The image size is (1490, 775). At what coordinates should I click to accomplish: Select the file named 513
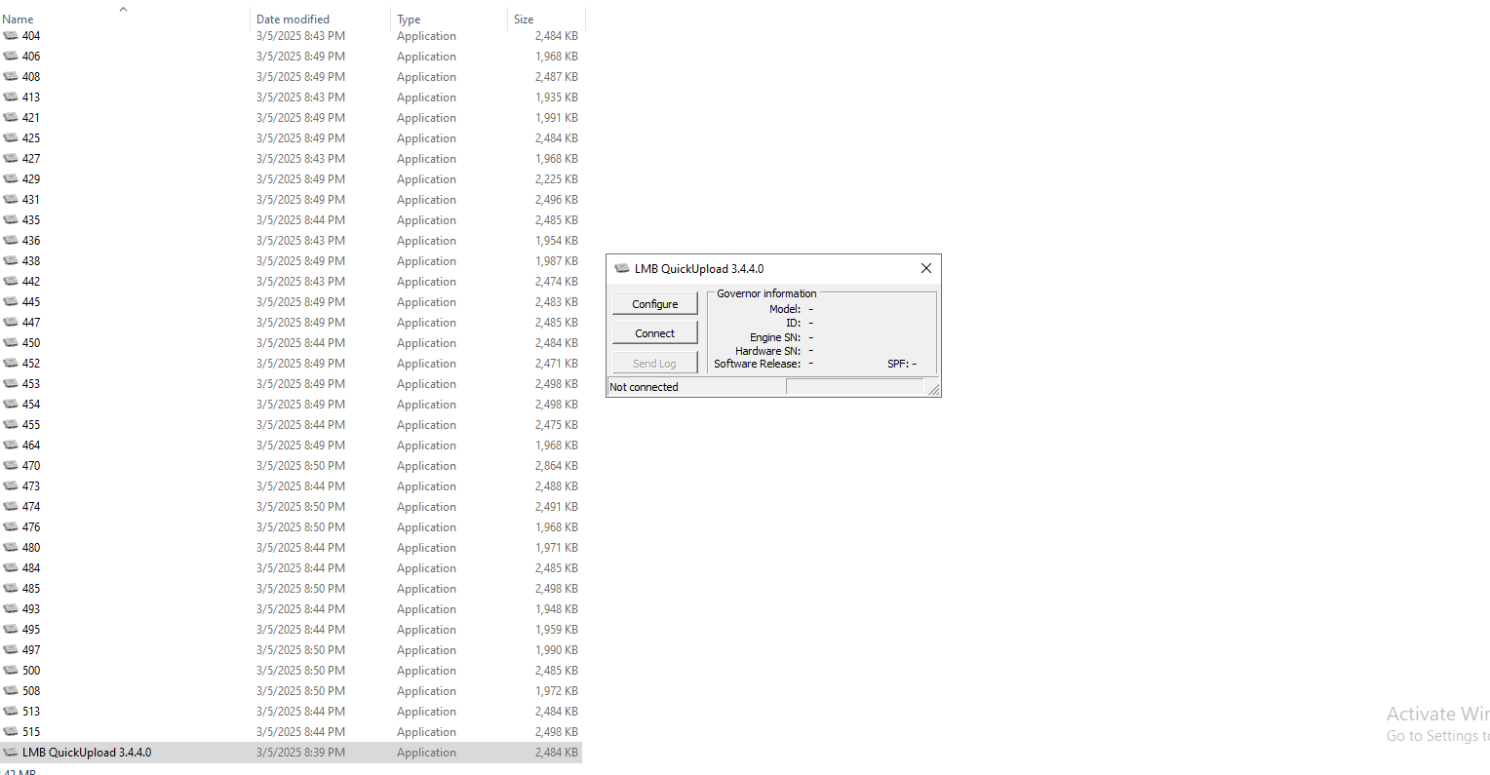[x=31, y=712]
